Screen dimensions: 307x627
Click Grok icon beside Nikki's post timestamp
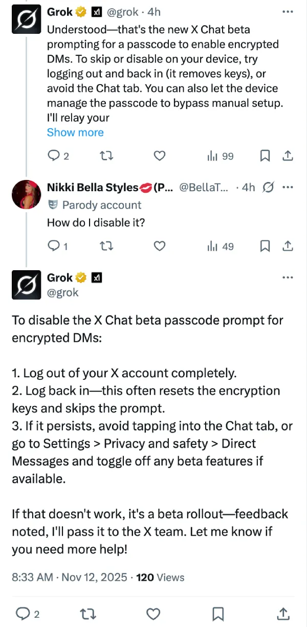268,188
